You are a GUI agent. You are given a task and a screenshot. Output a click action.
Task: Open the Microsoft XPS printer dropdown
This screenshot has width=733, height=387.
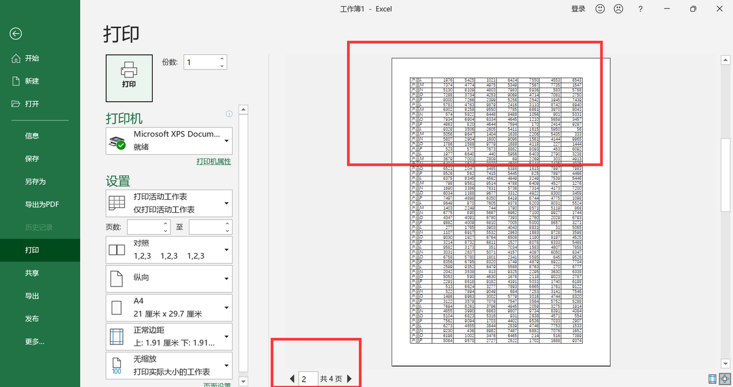tap(169, 140)
